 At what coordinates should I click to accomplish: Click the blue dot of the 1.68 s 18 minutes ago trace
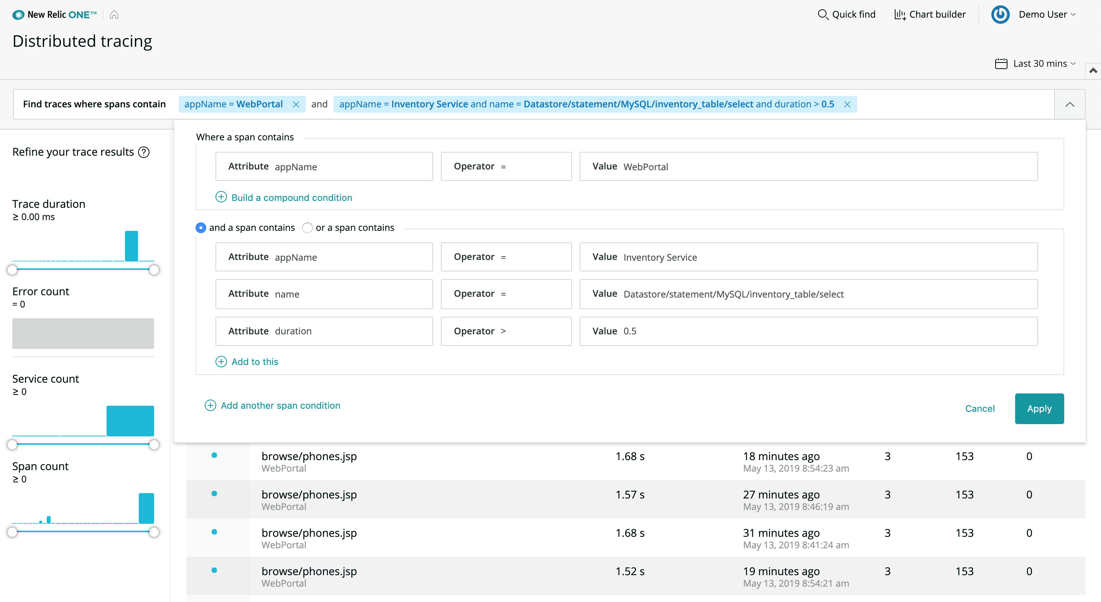point(214,456)
